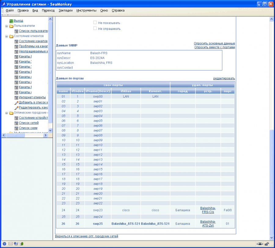Toggle the Не показывать checkbox

(95, 23)
